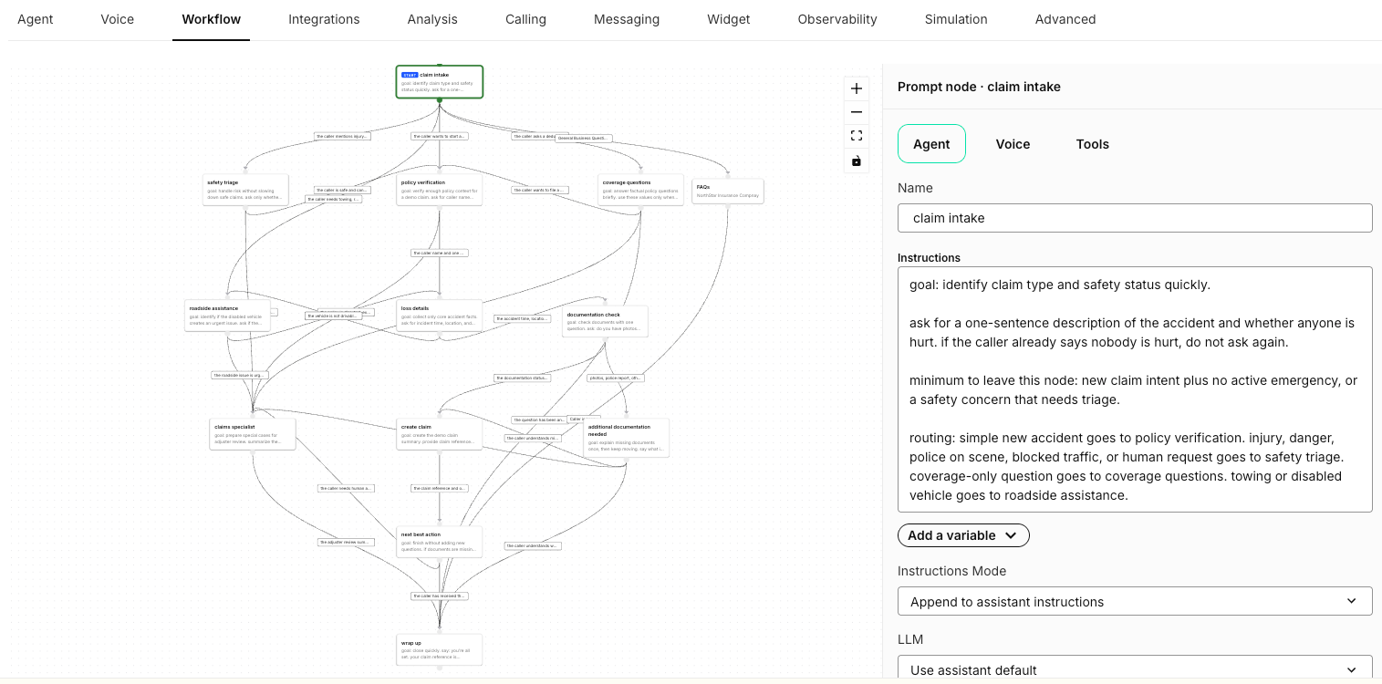Open the Simulation tab
The height and width of the screenshot is (684, 1382).
click(x=956, y=19)
